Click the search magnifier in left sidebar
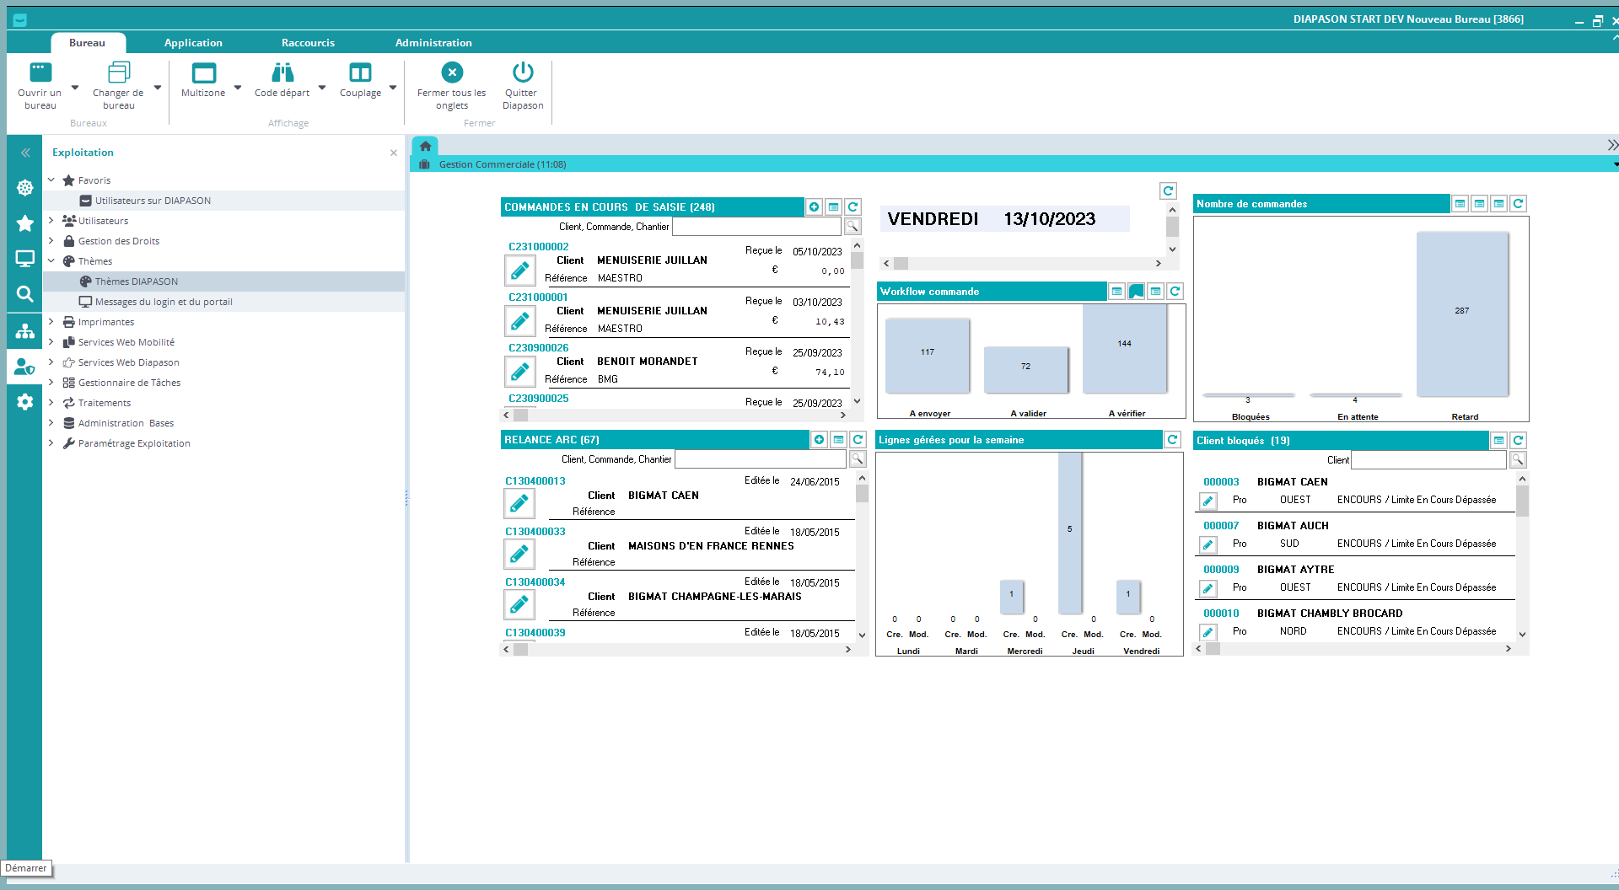This screenshot has height=890, width=1619. [x=24, y=294]
